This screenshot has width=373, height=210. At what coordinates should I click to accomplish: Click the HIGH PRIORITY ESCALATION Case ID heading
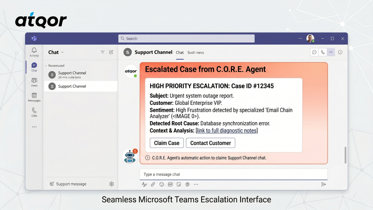[x=212, y=86]
